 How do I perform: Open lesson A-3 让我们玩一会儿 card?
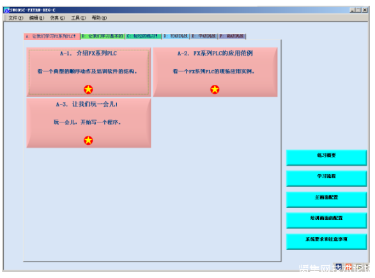[x=89, y=123]
